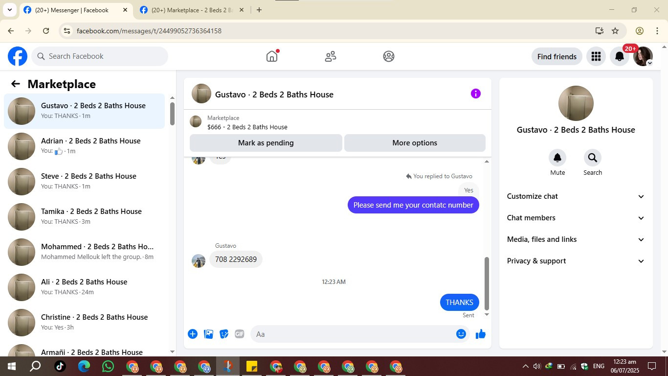
Task: Open the account profile picture menu
Action: [x=643, y=56]
